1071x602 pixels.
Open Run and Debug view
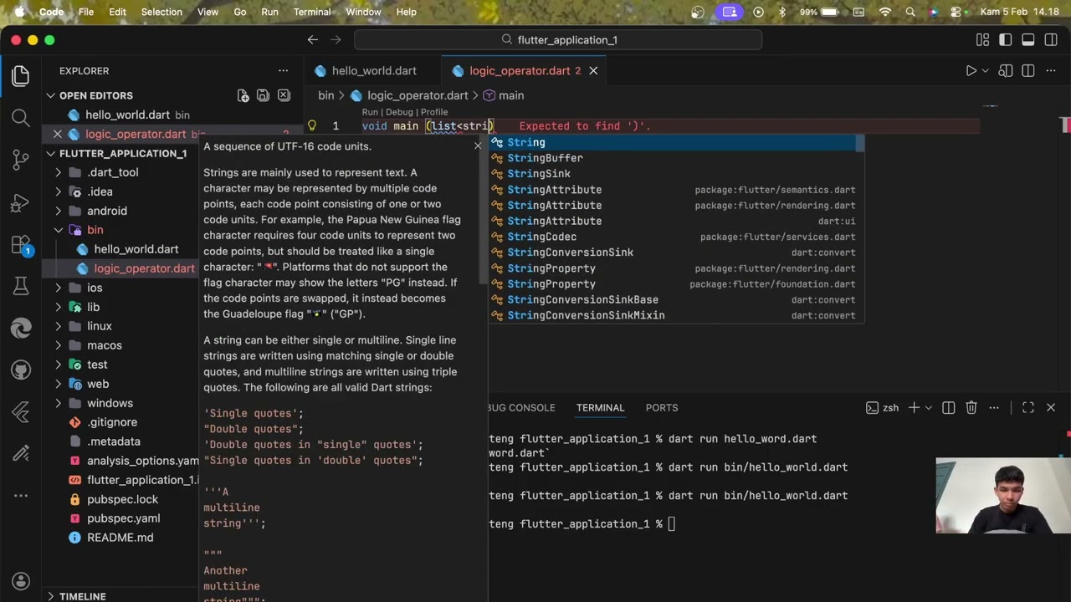click(x=21, y=202)
